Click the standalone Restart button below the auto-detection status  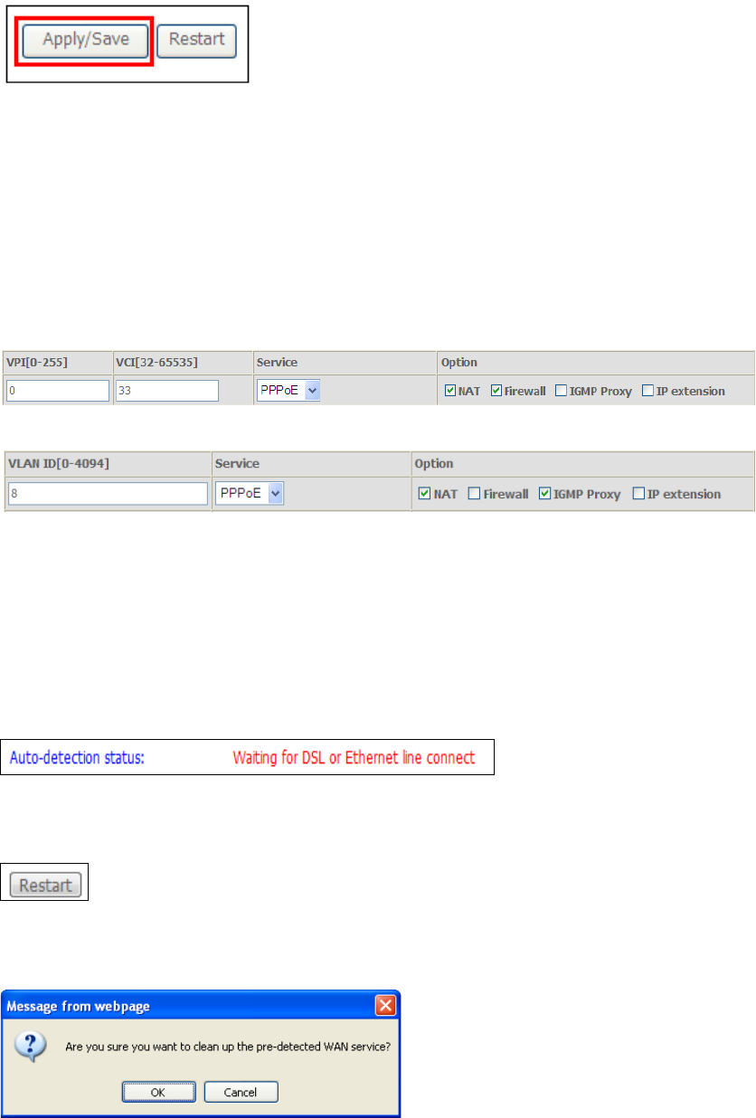tap(45, 885)
